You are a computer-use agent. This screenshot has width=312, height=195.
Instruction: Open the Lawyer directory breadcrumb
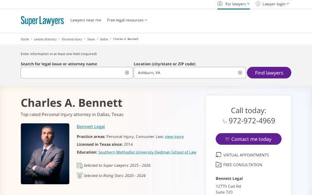(x=45, y=39)
